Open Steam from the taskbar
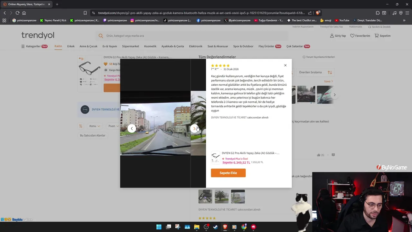Viewport: 412px width, 232px height. pos(215,227)
